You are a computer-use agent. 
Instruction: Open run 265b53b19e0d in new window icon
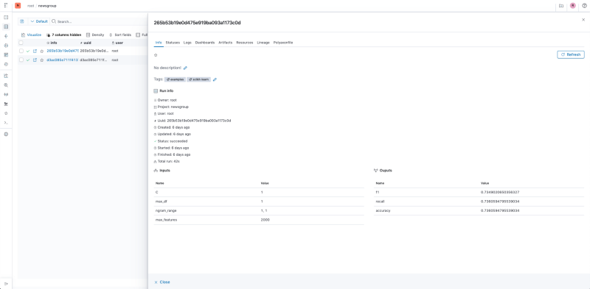tap(35, 51)
